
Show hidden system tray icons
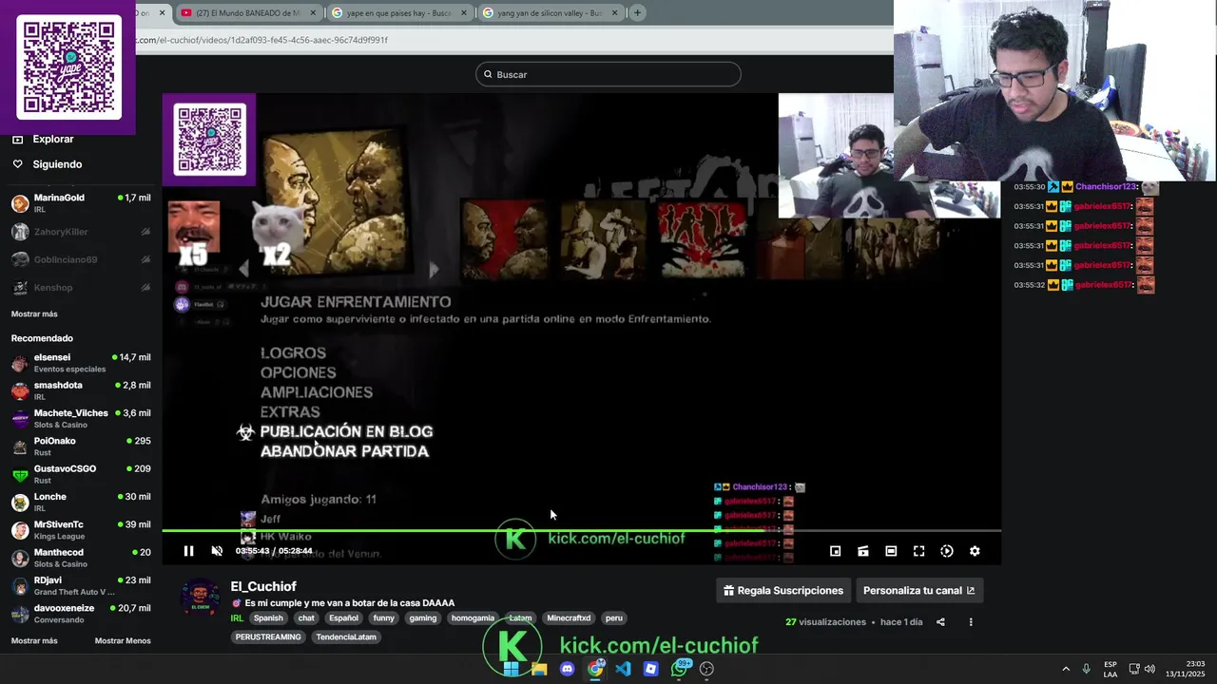coord(1066,669)
